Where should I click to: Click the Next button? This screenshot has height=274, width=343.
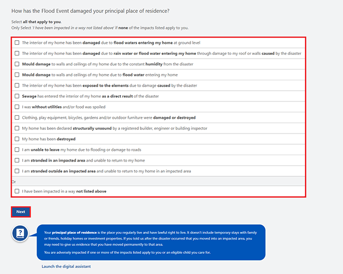tap(21, 212)
